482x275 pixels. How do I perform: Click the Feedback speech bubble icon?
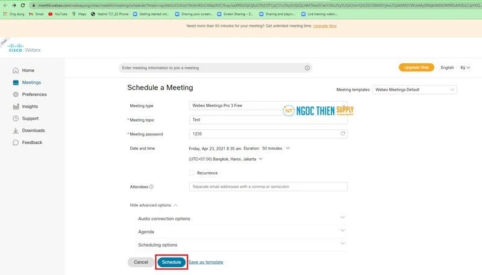pos(16,143)
